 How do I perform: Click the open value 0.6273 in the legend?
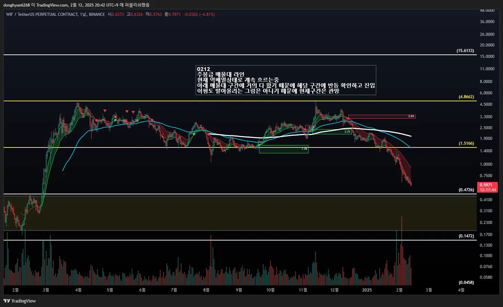pyautogui.click(x=118, y=14)
